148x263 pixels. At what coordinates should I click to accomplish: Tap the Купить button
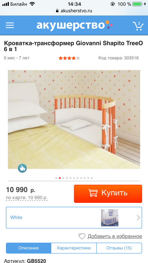click(108, 194)
